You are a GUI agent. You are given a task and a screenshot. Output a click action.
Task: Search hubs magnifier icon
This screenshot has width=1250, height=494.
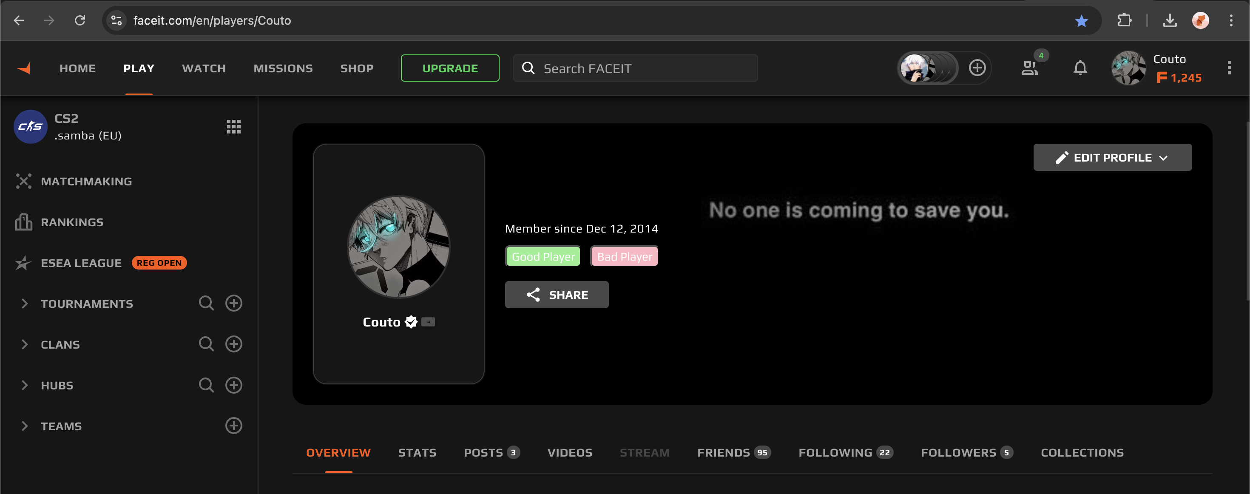tap(206, 385)
